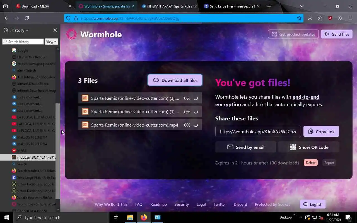Go back using the toolbar arrow
357x223 pixels.
tap(7, 18)
